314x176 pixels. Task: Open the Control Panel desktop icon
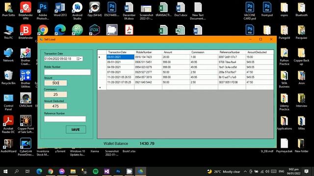click(8, 102)
